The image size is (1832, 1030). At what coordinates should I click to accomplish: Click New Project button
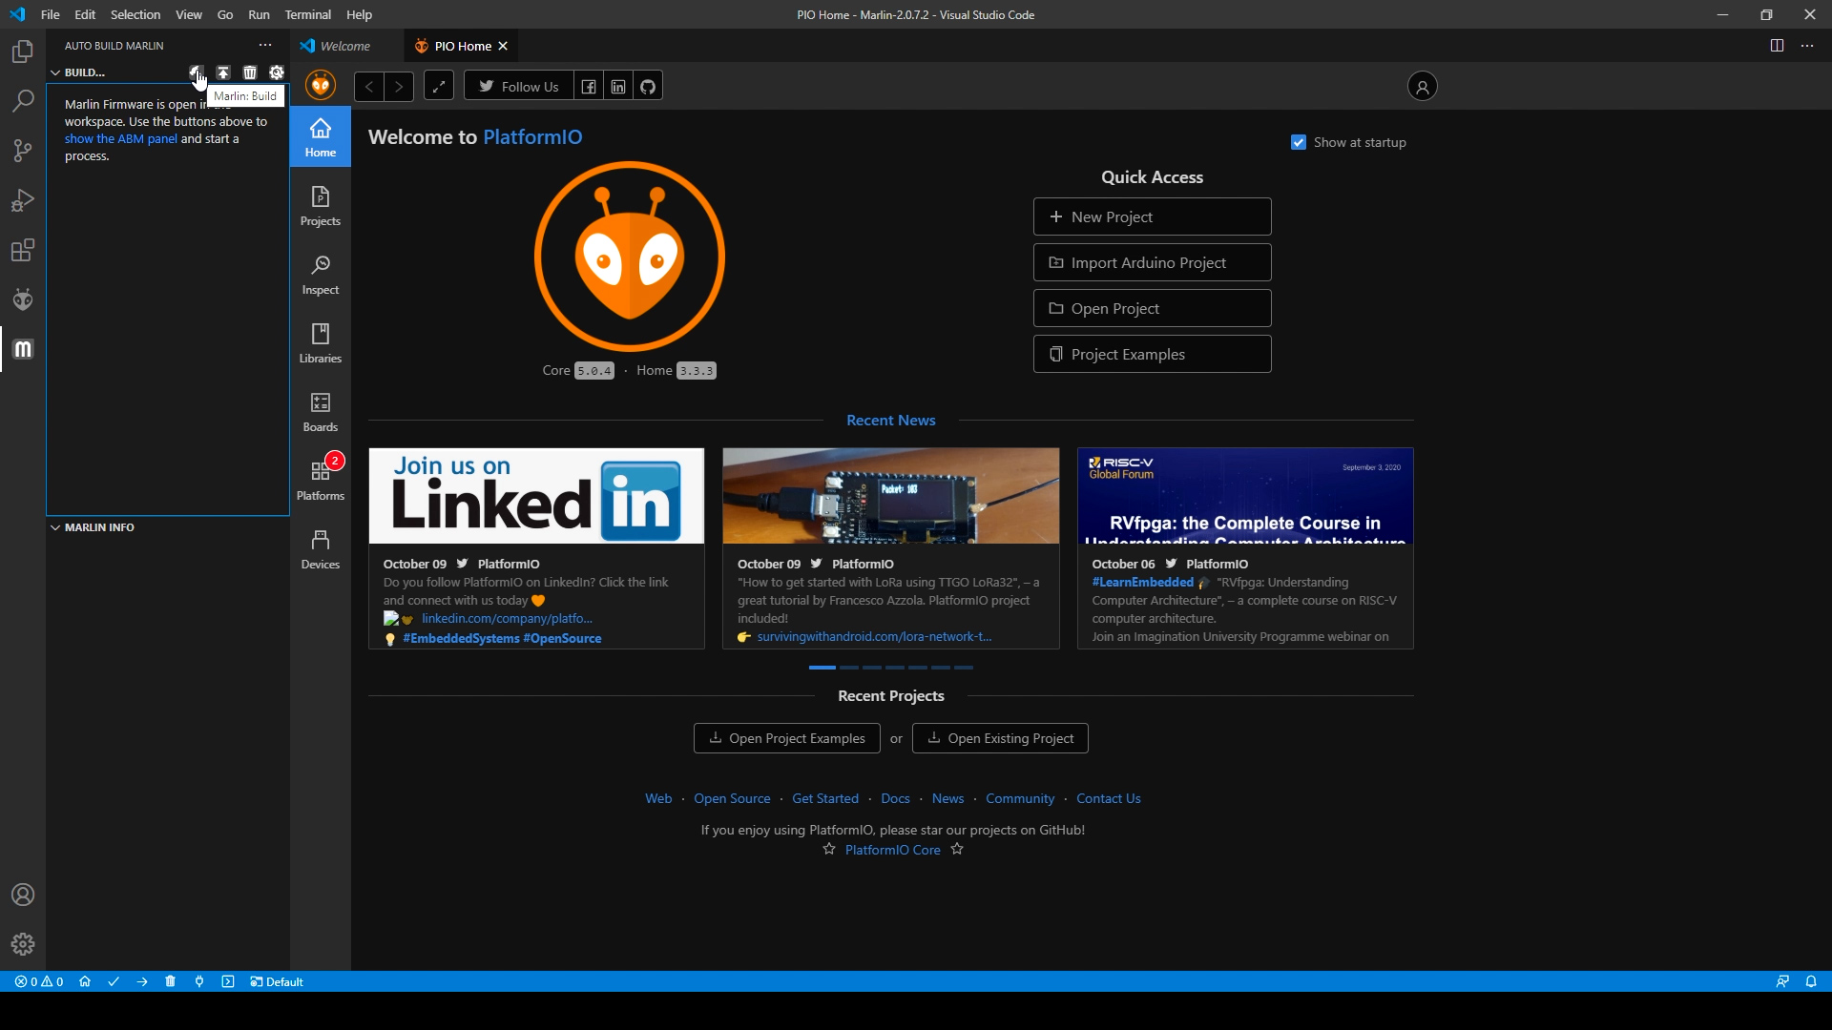click(x=1152, y=216)
